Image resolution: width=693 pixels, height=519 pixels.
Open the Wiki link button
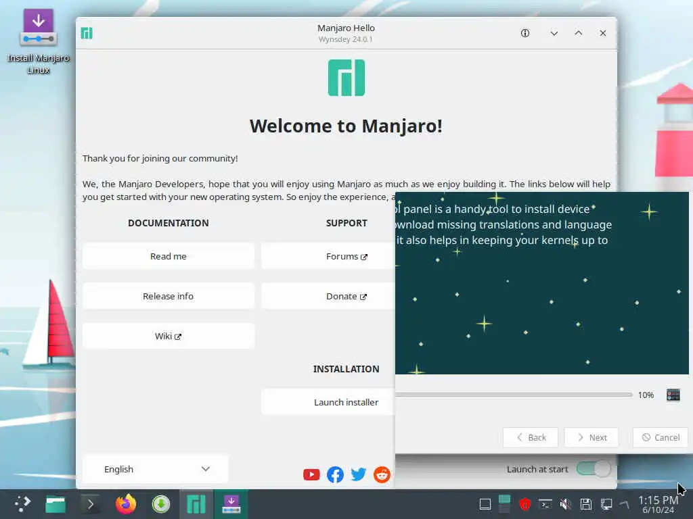point(168,337)
